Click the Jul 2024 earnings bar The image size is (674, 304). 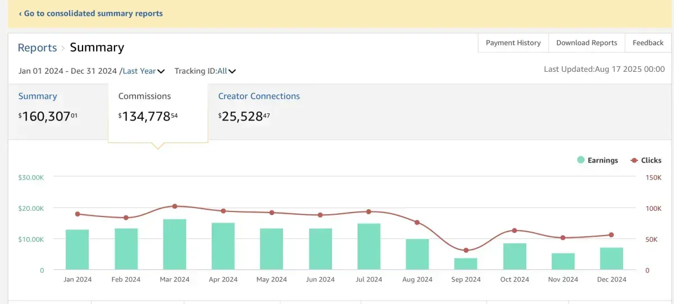tap(369, 247)
